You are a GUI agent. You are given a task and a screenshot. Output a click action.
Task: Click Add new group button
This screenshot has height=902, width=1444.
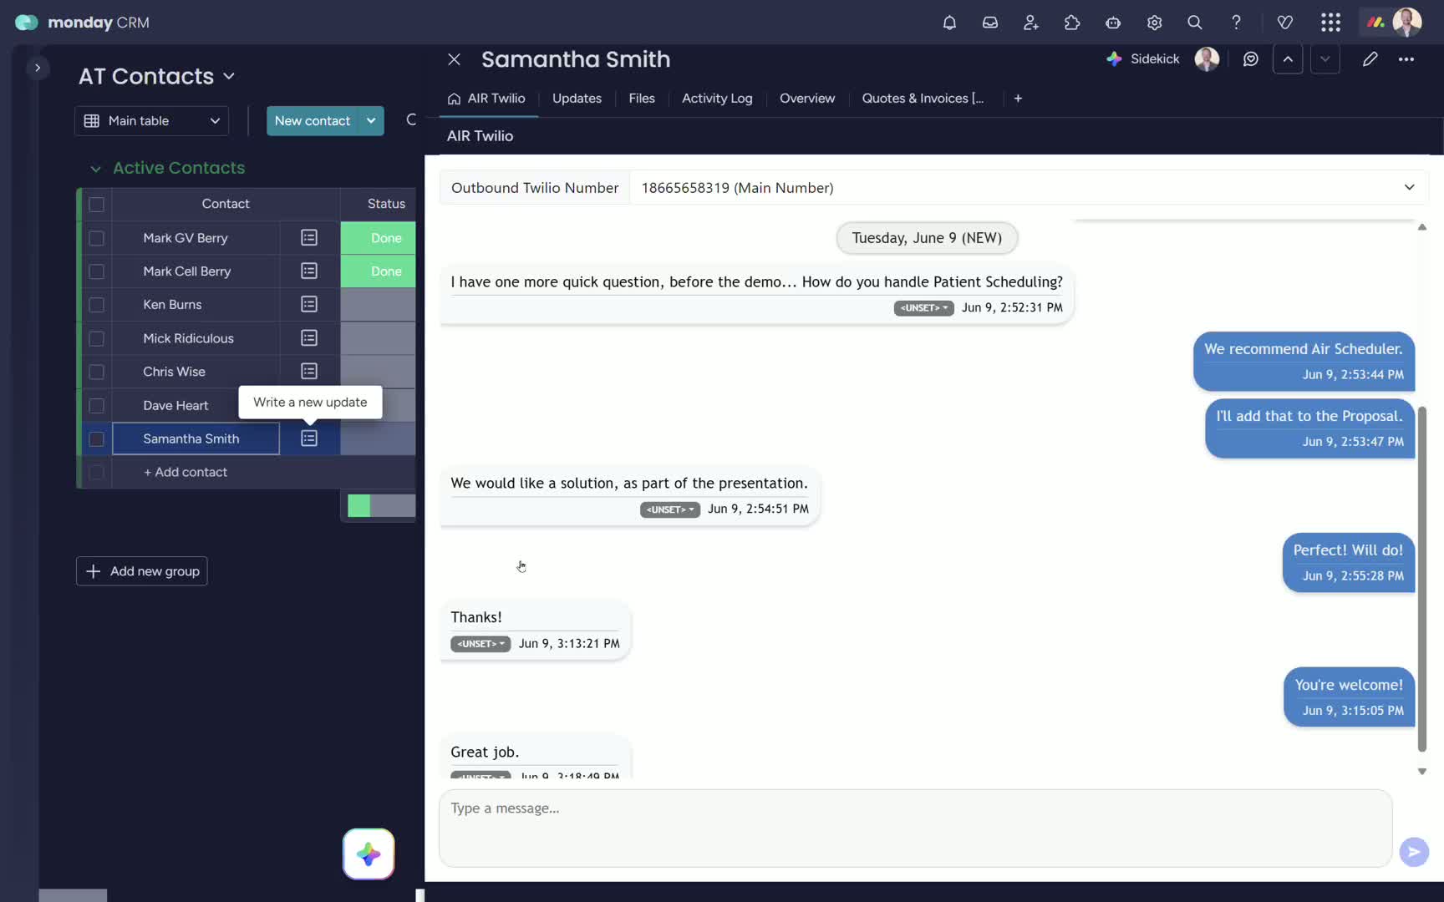click(x=142, y=571)
